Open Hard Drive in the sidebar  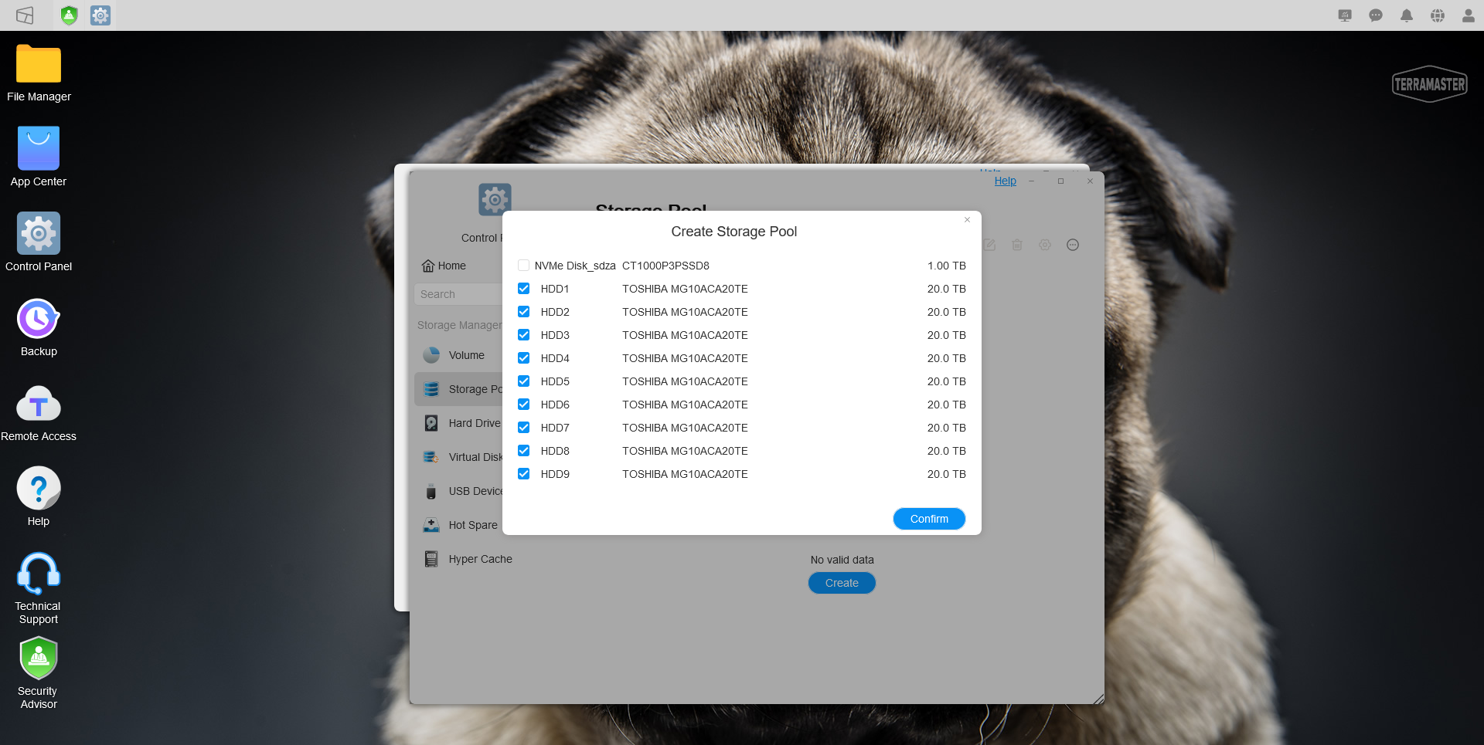pos(458,423)
